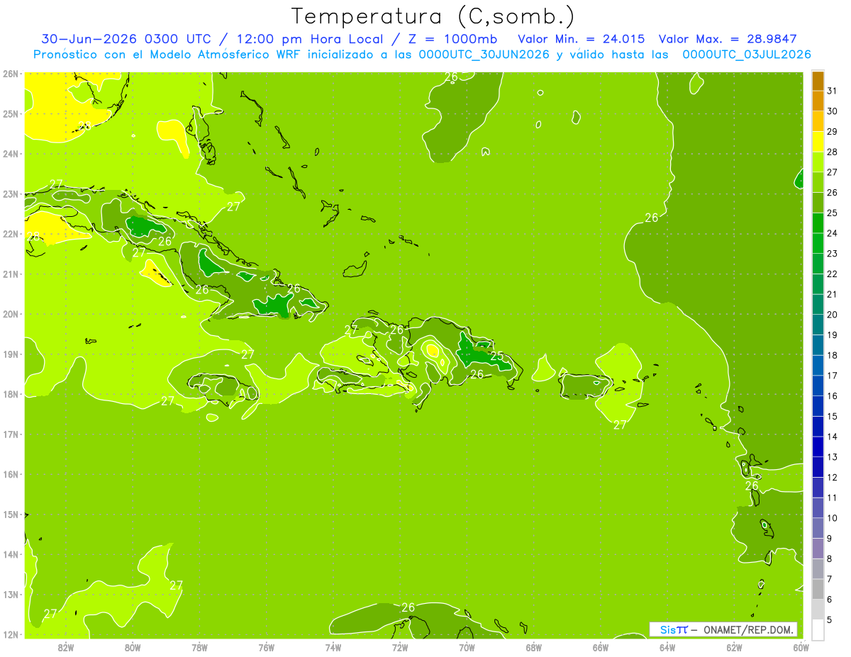Pick the teal legend swatch between 19 and 20
851x657 pixels.
tap(818, 325)
